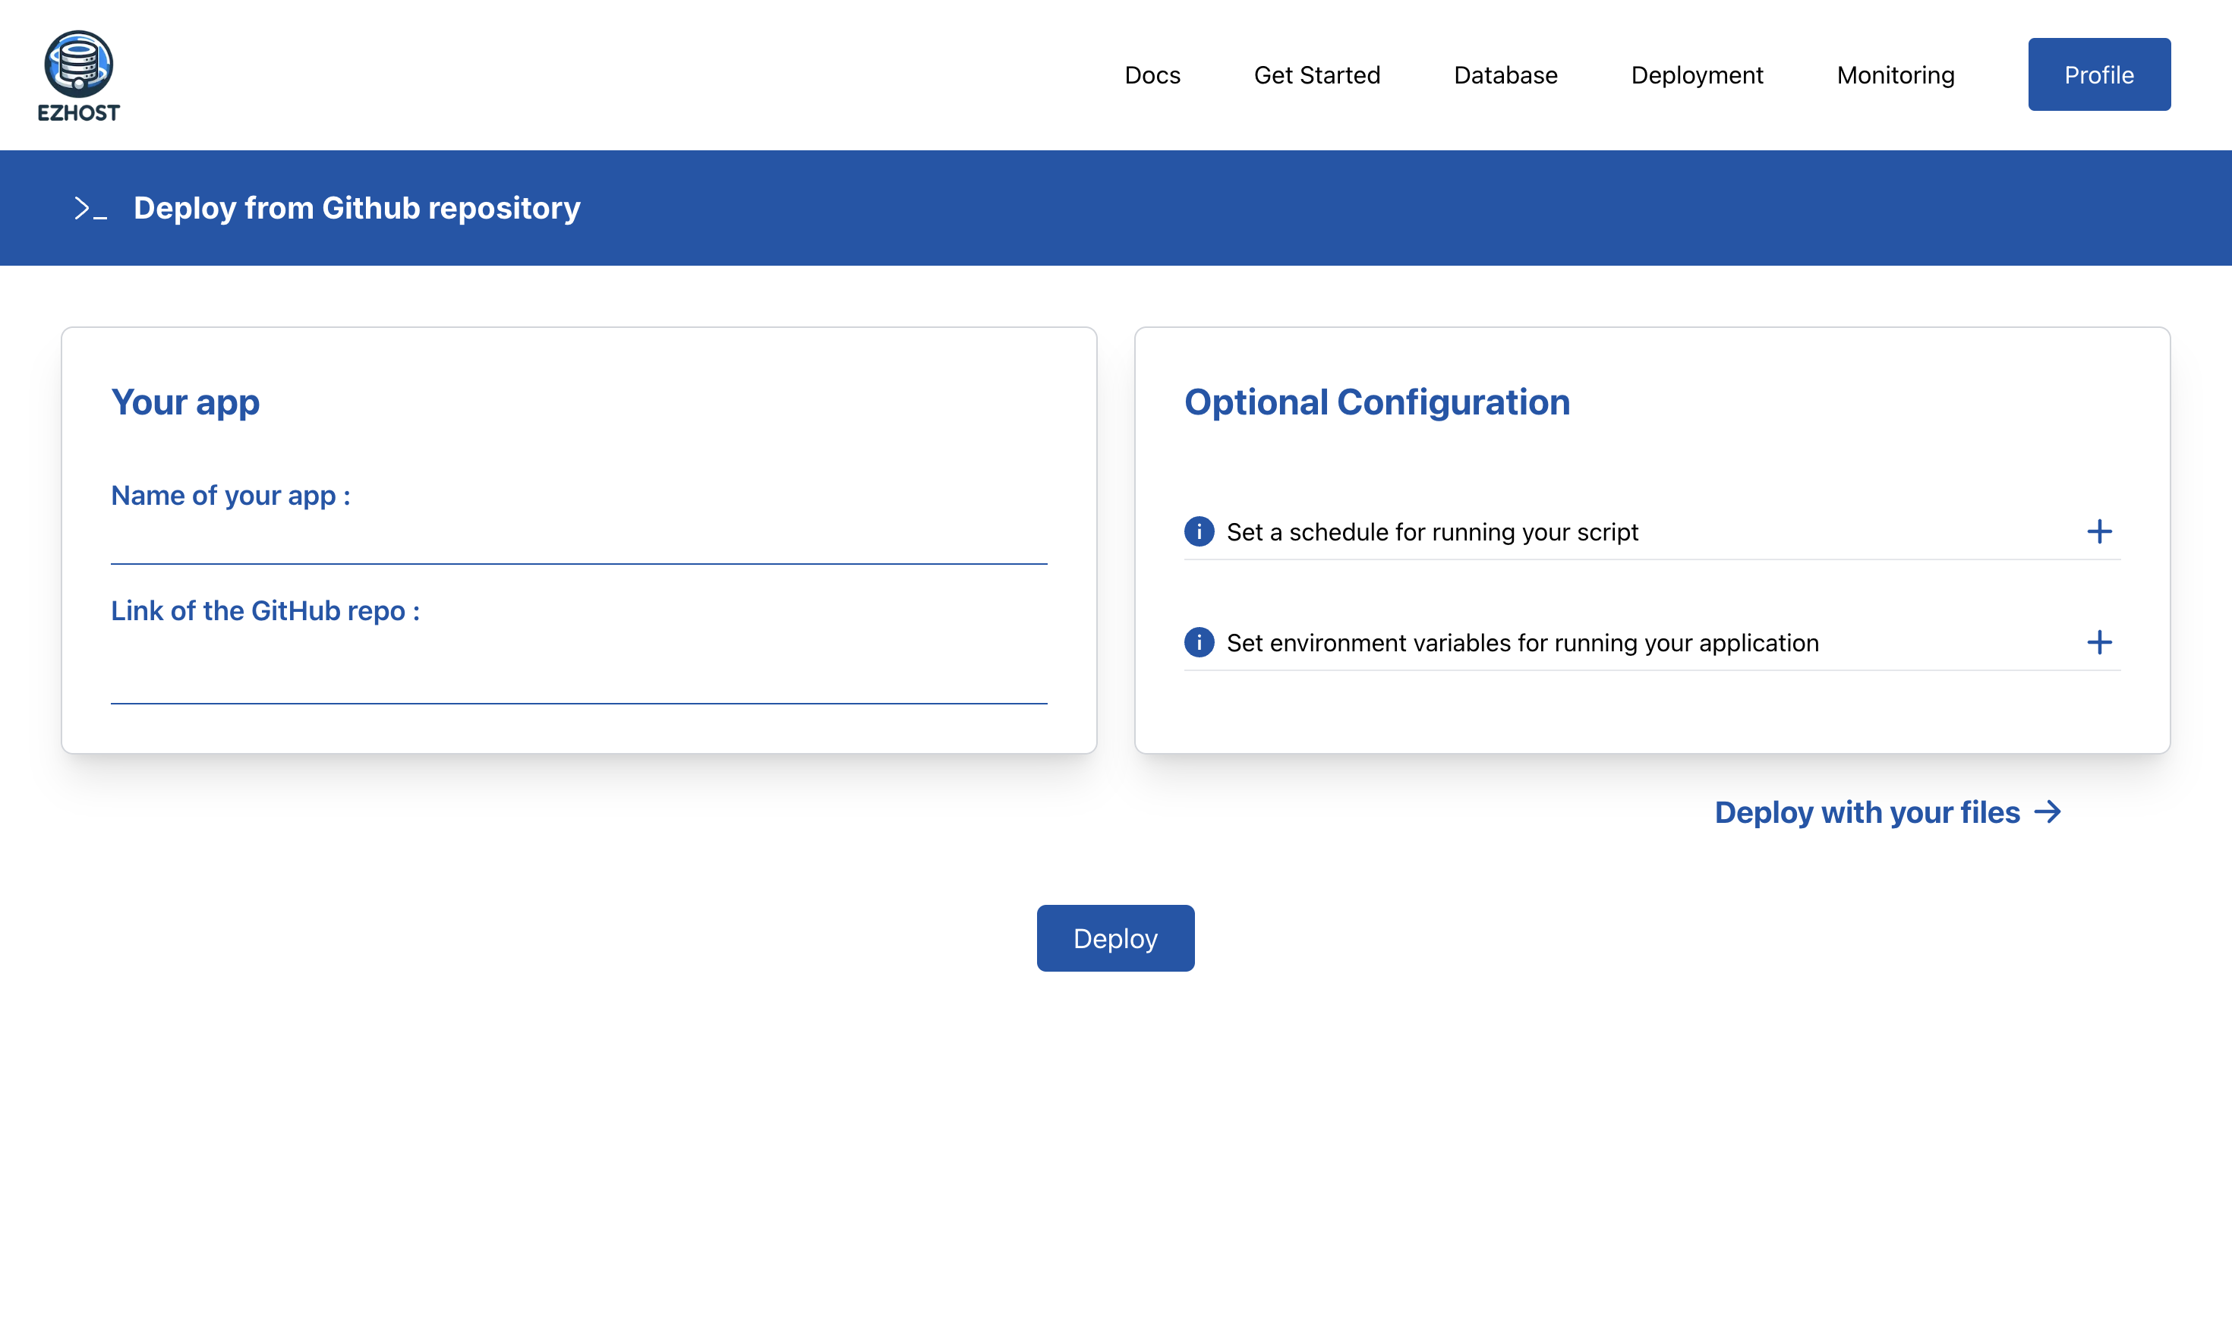The image size is (2232, 1333).
Task: Expand environment variables option with plus
Action: (x=2099, y=642)
